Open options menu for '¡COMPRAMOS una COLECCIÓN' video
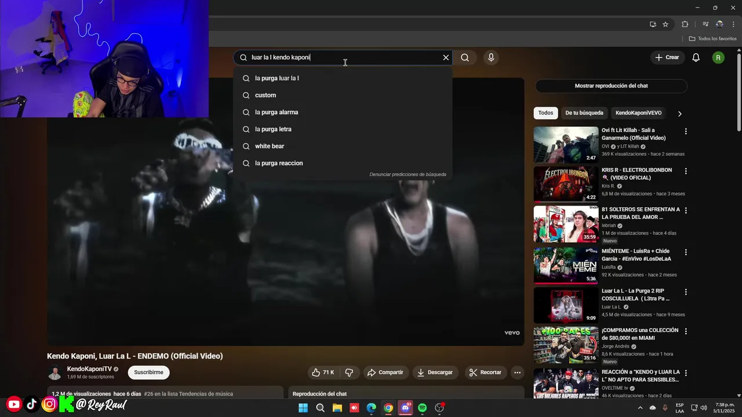 coord(686,332)
